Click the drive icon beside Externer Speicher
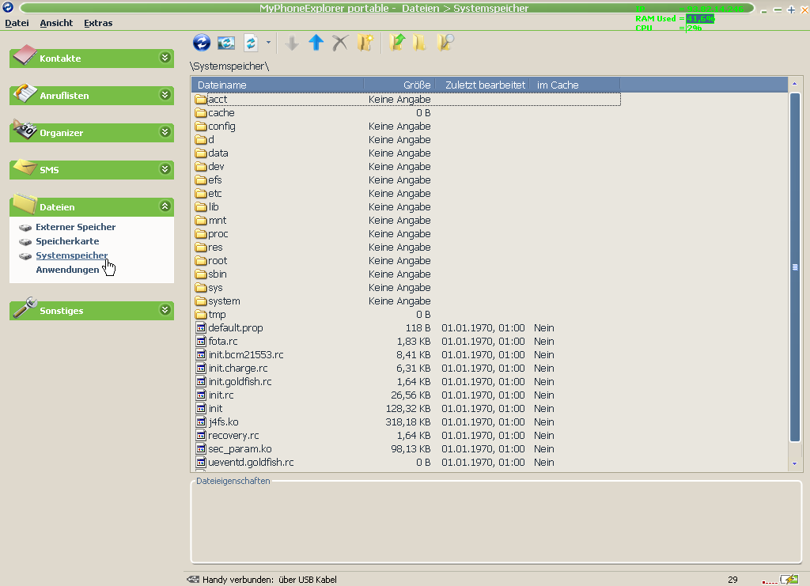Viewport: 810px width, 586px height. [x=25, y=227]
